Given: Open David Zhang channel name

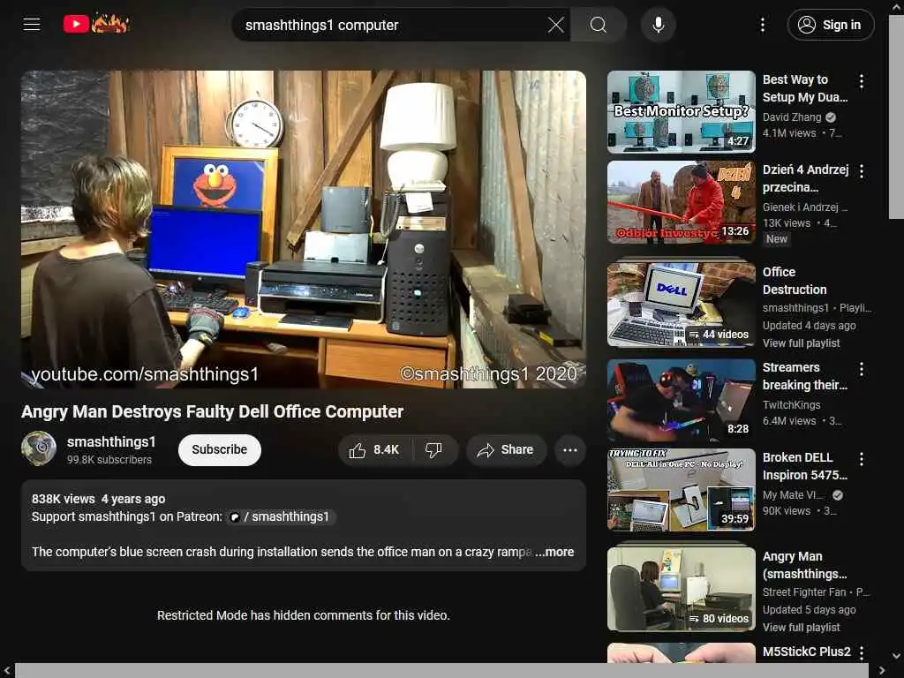Looking at the screenshot, I should pyautogui.click(x=792, y=117).
